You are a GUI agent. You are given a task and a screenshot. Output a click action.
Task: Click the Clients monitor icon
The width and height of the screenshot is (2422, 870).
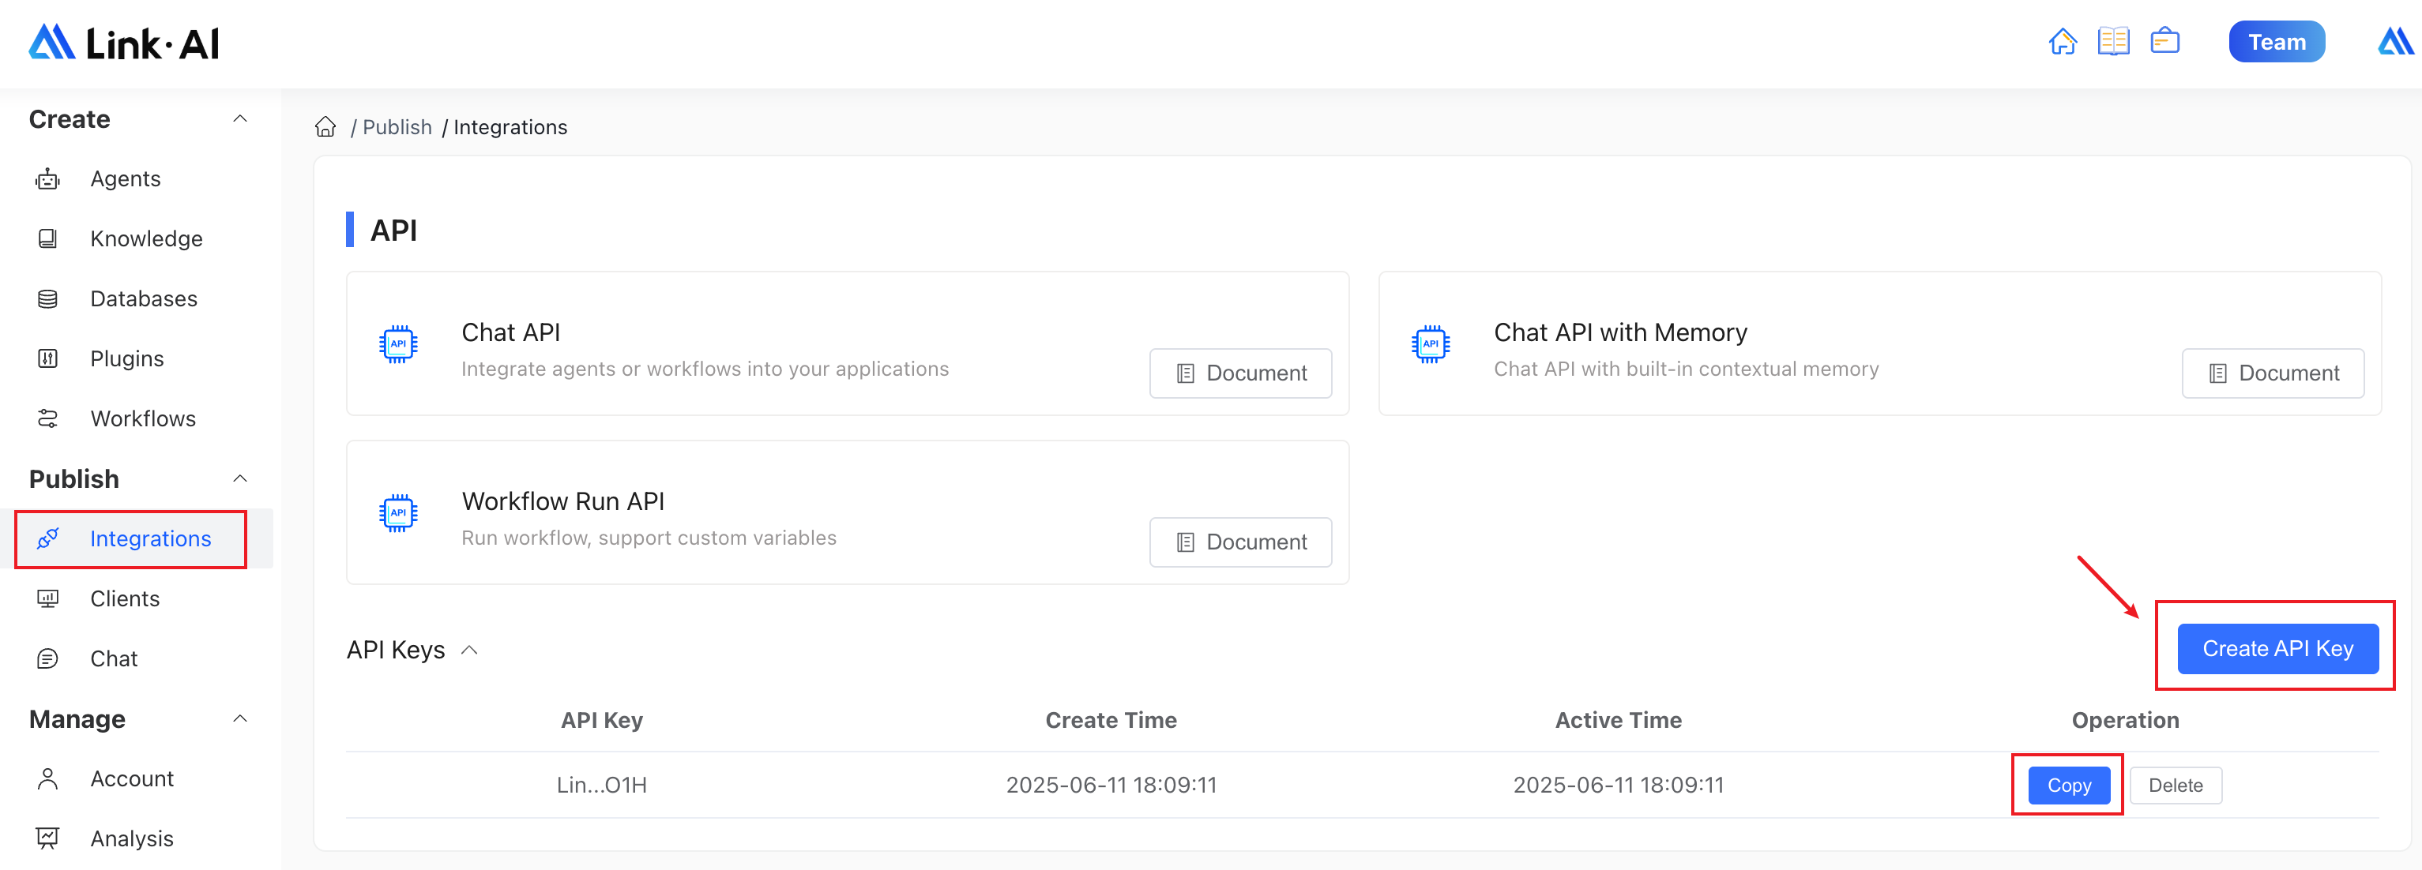coord(48,598)
